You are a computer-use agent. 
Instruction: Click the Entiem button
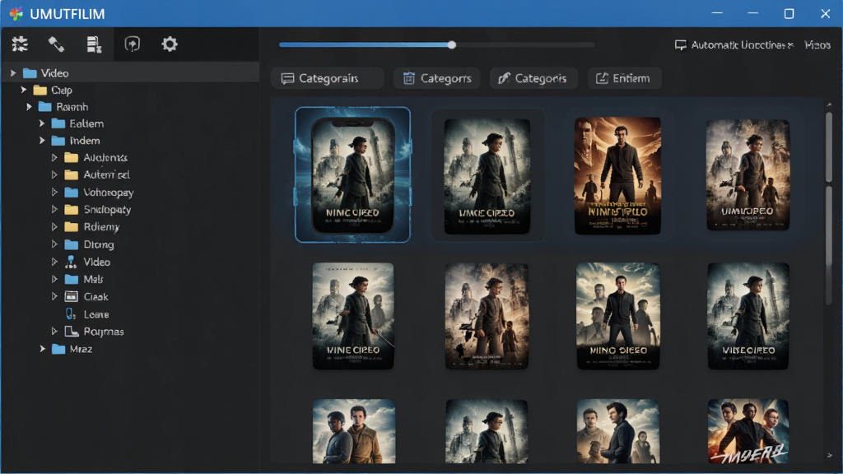(624, 78)
